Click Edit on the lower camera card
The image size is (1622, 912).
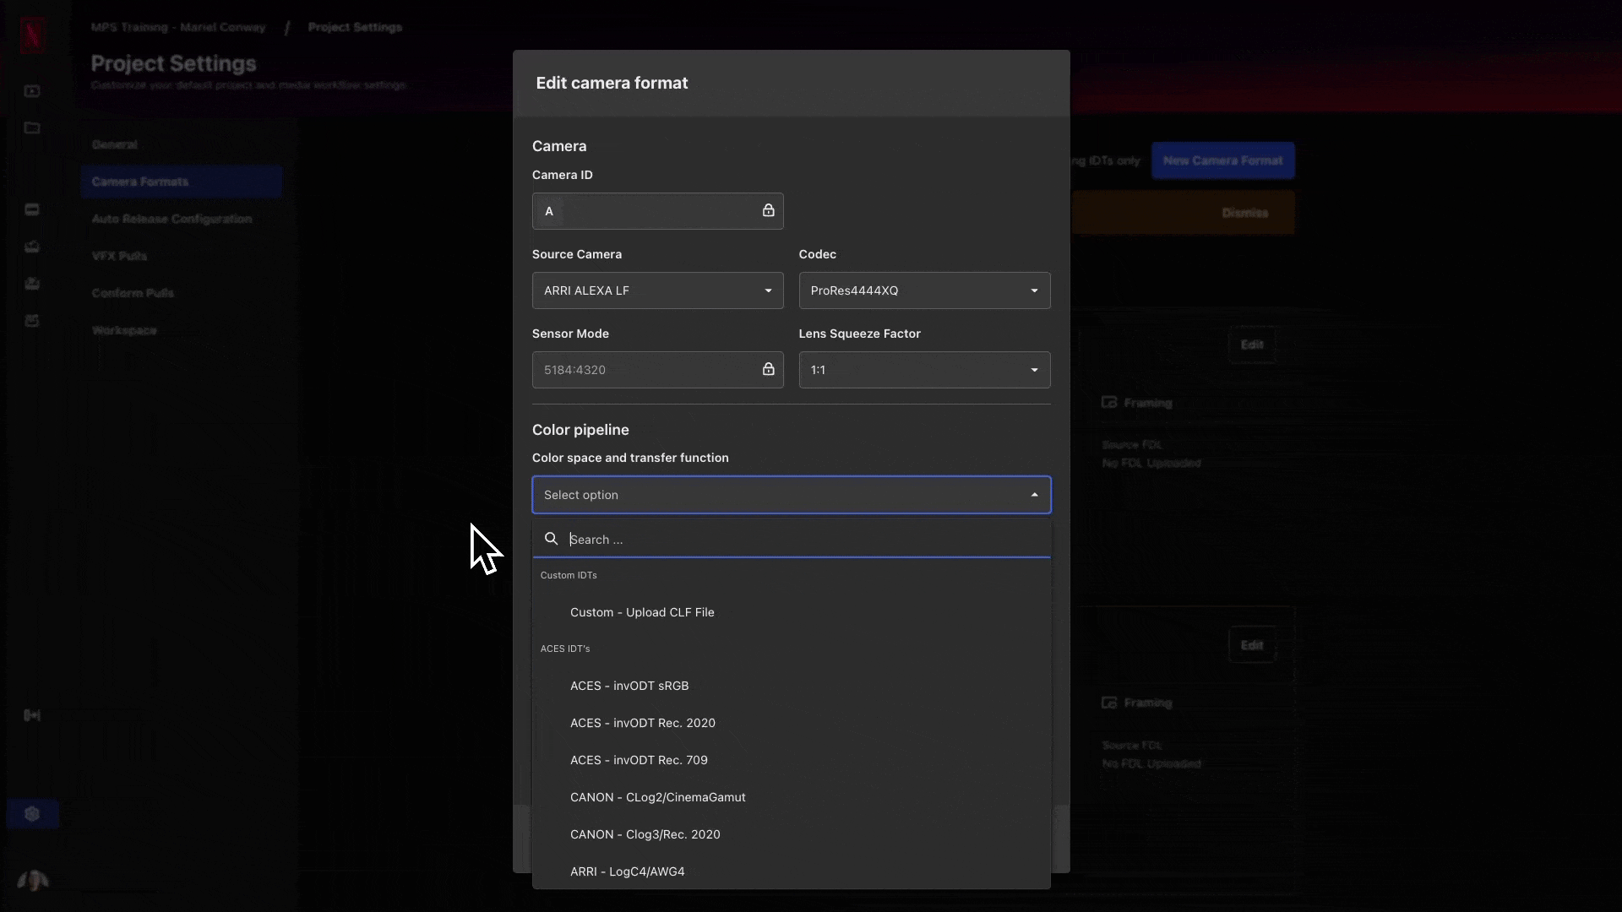point(1251,645)
